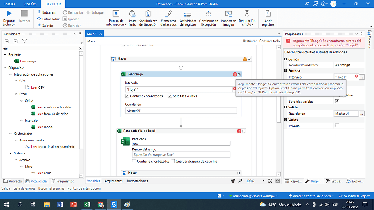Collapse the Sistema tree node
The image size is (374, 210).
click(x=11, y=153)
